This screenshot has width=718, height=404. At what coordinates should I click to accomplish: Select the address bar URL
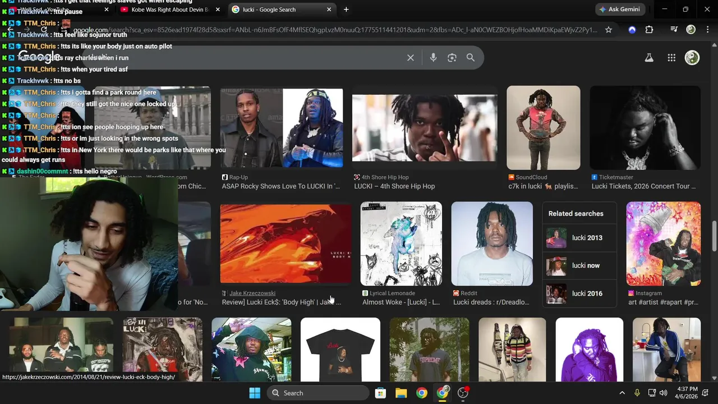click(335, 30)
